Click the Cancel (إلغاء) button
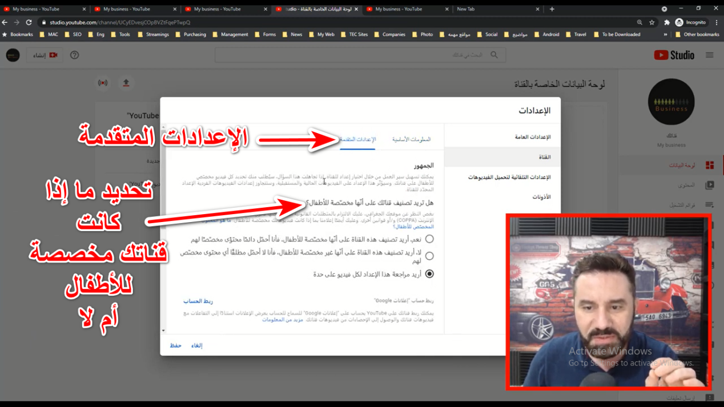724x407 pixels. click(x=197, y=345)
